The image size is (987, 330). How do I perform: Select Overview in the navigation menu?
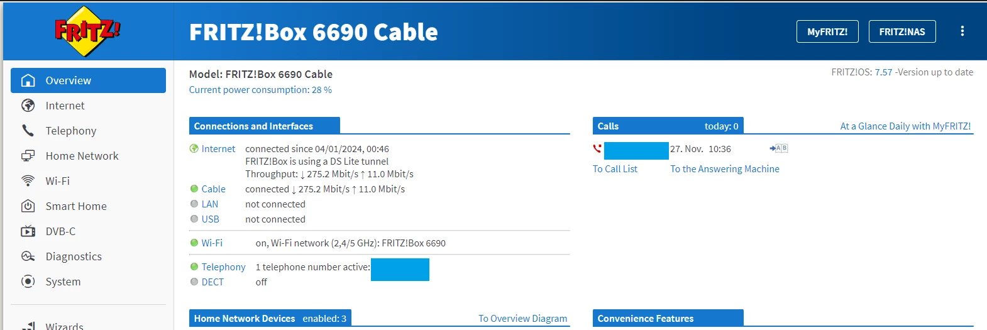[88, 80]
